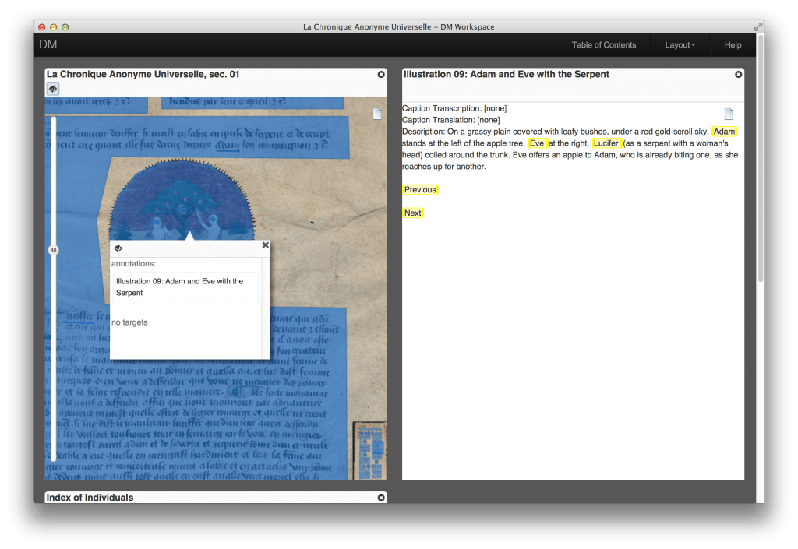
Task: Open the document icon in Illustration 09 panel
Action: tap(729, 114)
